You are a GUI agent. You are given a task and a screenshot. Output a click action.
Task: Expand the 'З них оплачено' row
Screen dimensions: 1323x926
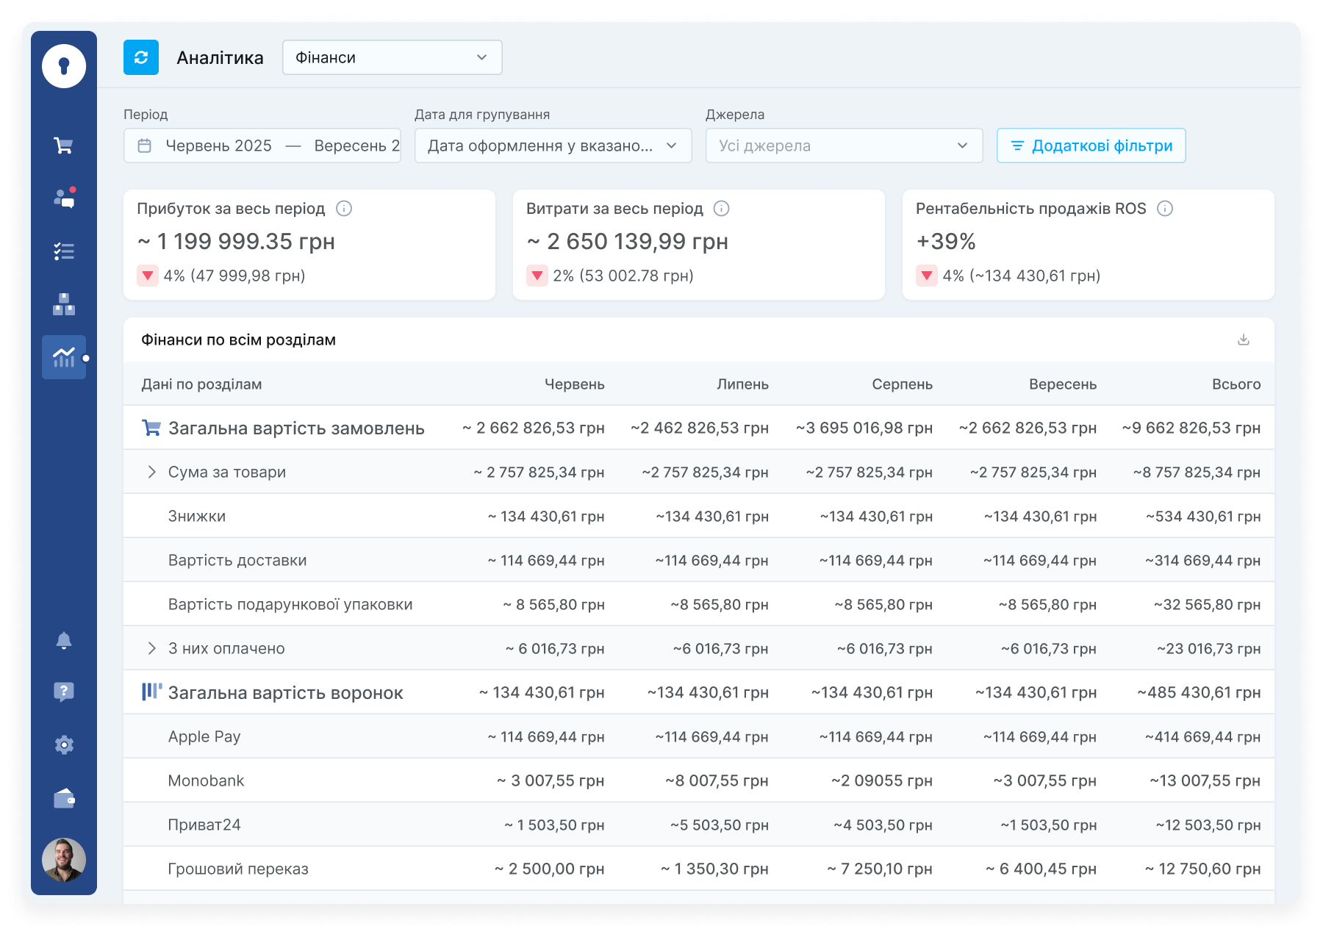[152, 648]
